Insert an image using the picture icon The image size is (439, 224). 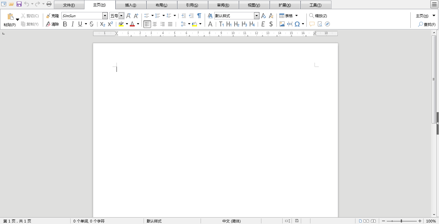point(282,24)
